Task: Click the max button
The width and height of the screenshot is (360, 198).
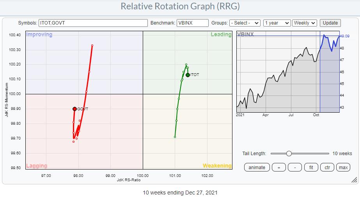Action: [343, 167]
